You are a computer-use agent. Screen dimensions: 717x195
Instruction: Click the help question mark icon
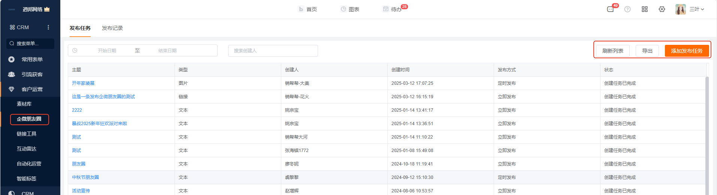tap(627, 9)
